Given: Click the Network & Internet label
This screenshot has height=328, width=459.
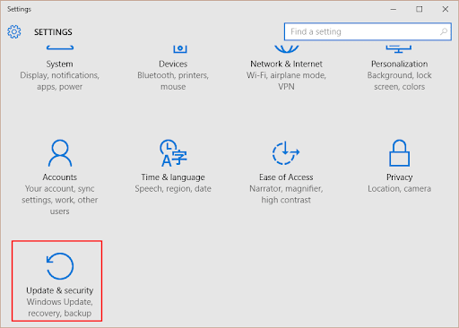Looking at the screenshot, I should pyautogui.click(x=286, y=64).
